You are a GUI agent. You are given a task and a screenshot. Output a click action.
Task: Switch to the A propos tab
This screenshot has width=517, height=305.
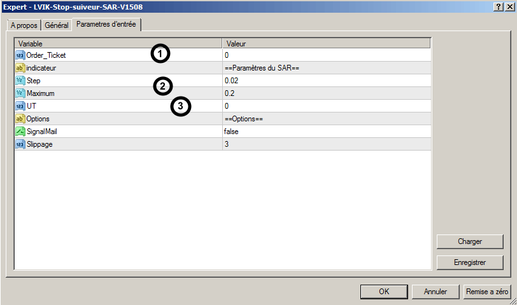click(x=24, y=25)
